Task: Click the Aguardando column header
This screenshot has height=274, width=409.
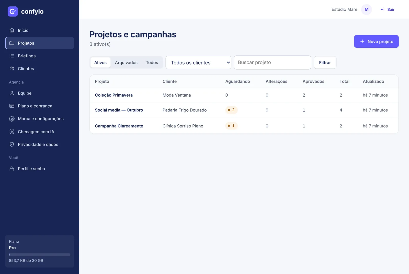Action: pyautogui.click(x=237, y=81)
